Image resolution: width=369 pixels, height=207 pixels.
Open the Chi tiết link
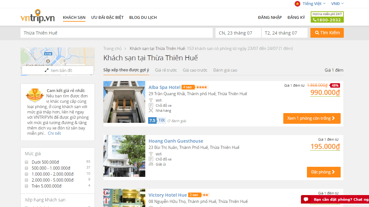click(x=55, y=133)
